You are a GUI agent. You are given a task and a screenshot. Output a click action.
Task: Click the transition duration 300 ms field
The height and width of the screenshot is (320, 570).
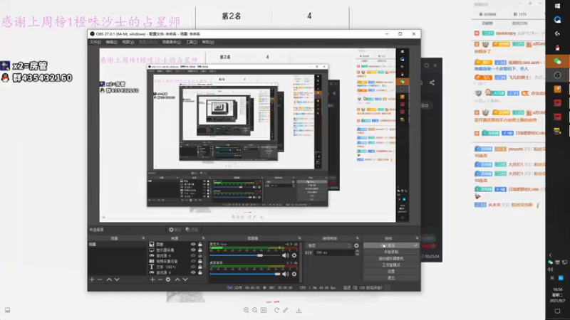334,252
